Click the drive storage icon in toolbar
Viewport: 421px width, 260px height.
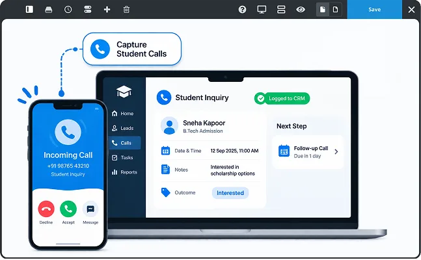click(x=49, y=9)
